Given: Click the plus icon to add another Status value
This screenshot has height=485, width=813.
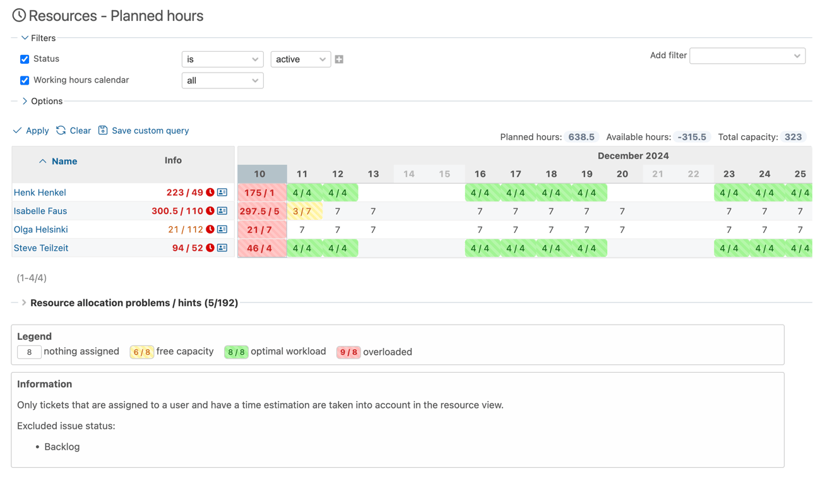Looking at the screenshot, I should [339, 59].
